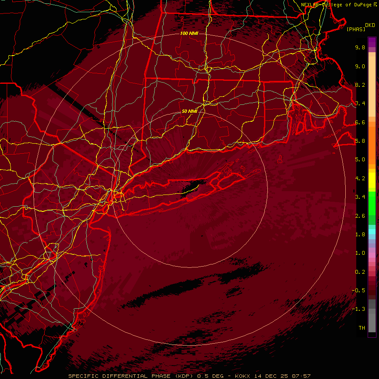Click the 6.6 colorbar value
The height and width of the screenshot is (379, 379).
(360, 122)
